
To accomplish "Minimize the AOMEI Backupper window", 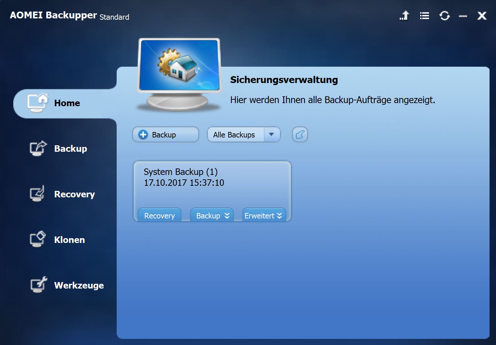I will coord(463,16).
